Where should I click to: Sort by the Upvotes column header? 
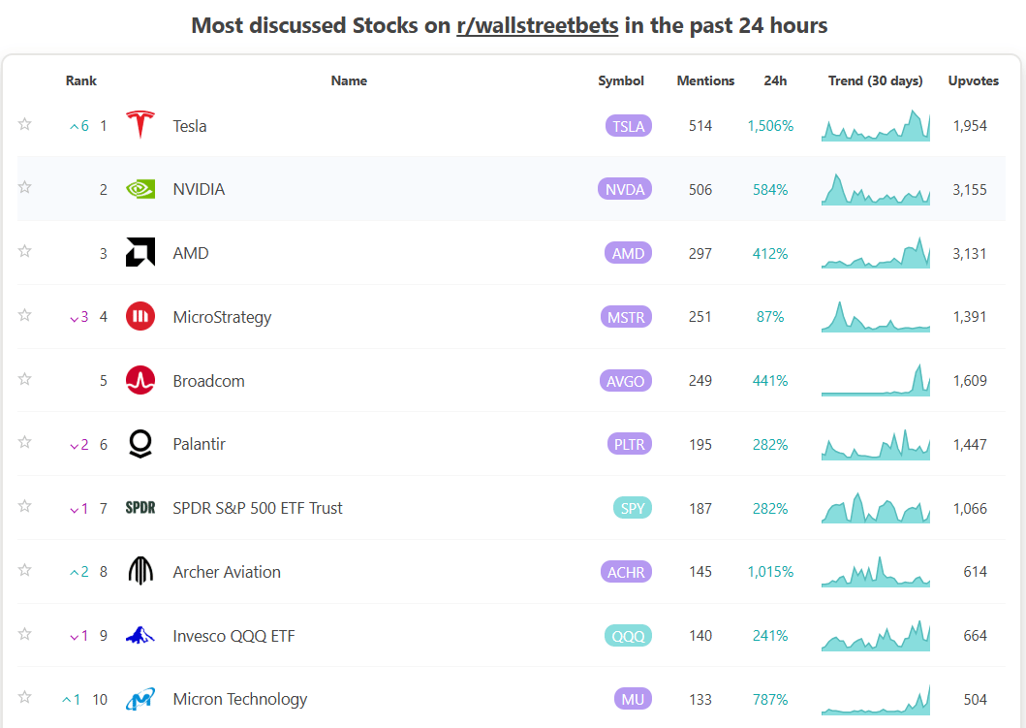pyautogui.click(x=973, y=80)
